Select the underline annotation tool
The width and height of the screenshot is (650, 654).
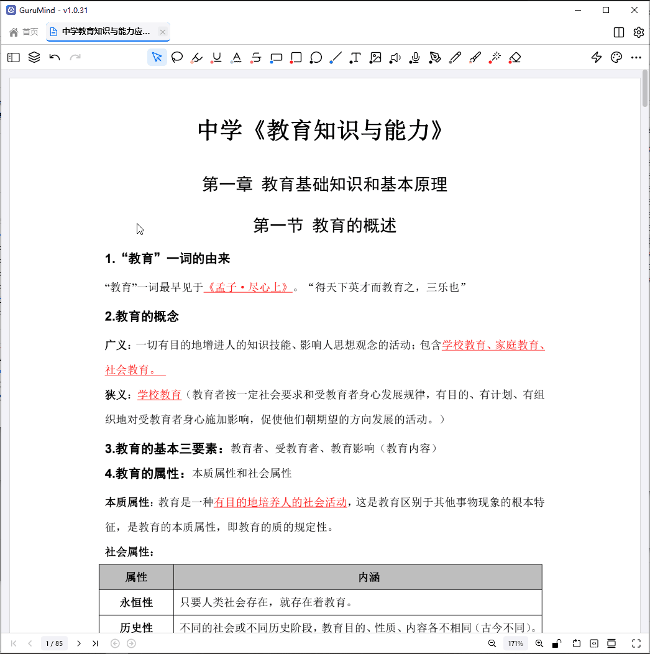click(x=216, y=58)
